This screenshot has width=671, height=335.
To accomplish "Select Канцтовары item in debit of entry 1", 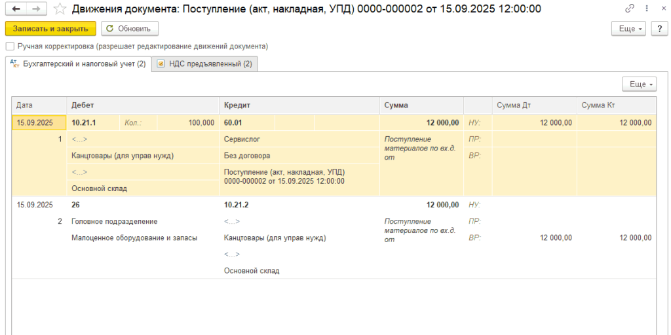I will coord(143,156).
